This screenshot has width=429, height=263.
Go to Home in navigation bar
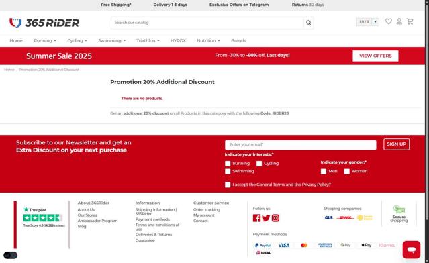(x=16, y=40)
